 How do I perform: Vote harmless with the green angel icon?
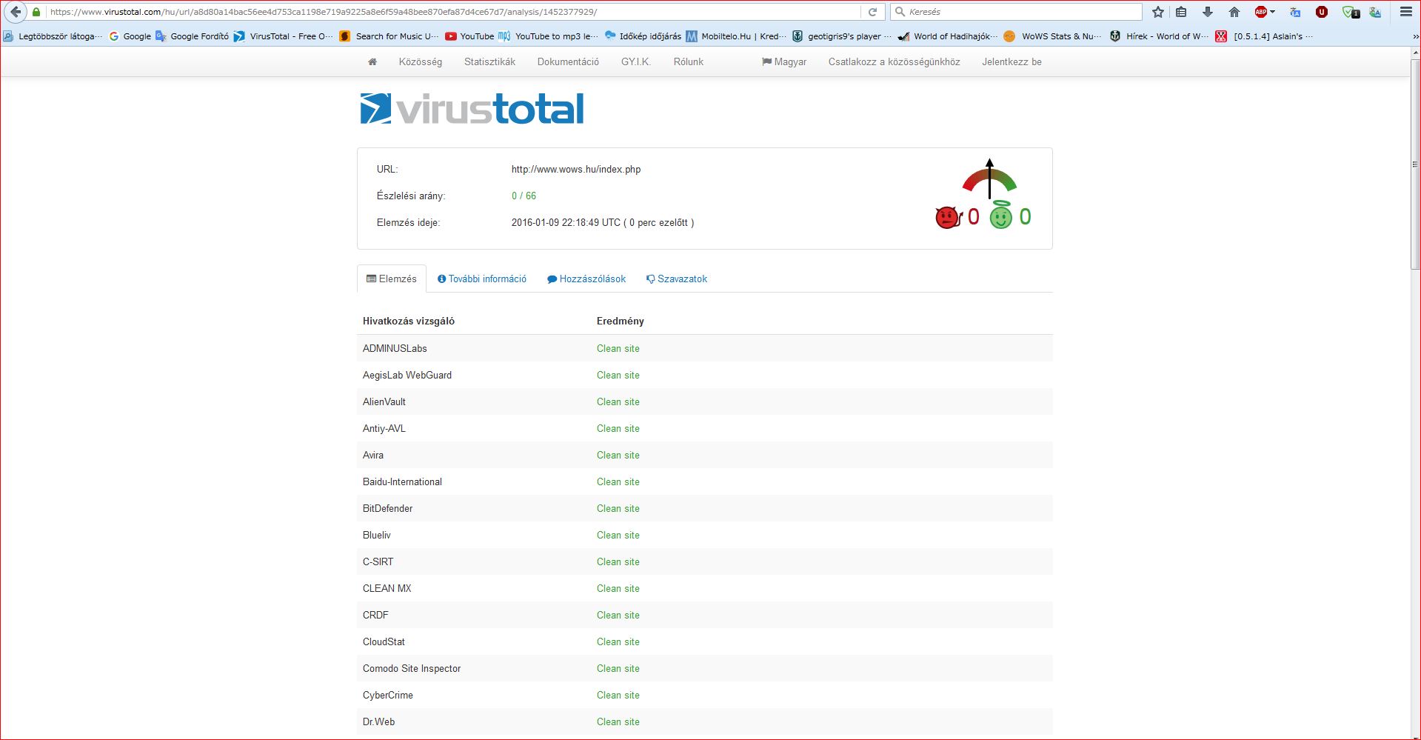point(1001,216)
